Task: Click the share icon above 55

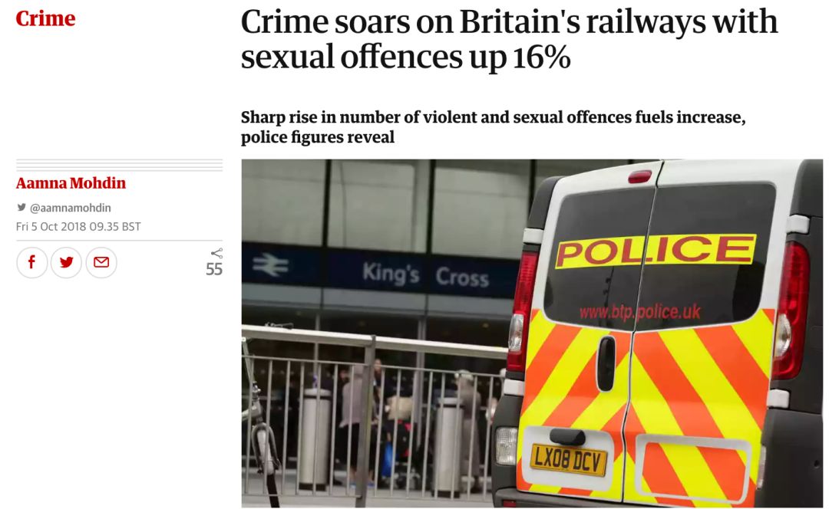Action: point(216,253)
